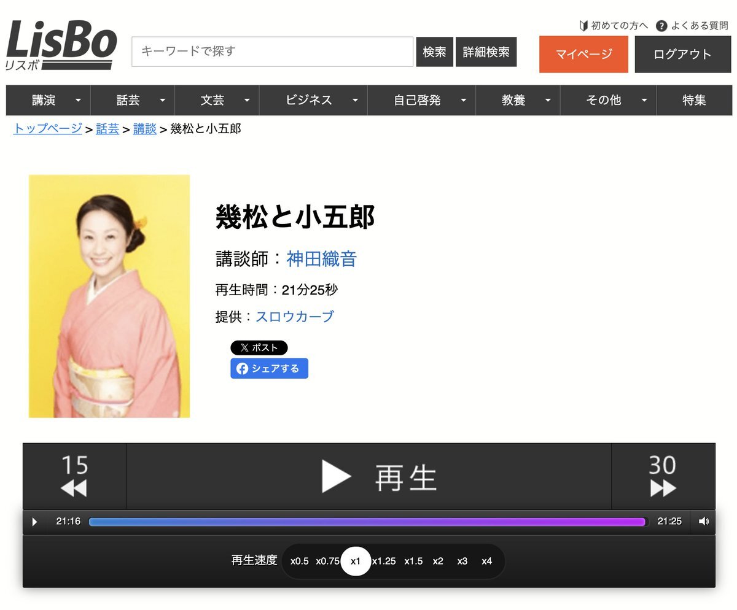This screenshot has height=610, width=737.
Task: Skip forward 30 seconds
Action: [663, 476]
